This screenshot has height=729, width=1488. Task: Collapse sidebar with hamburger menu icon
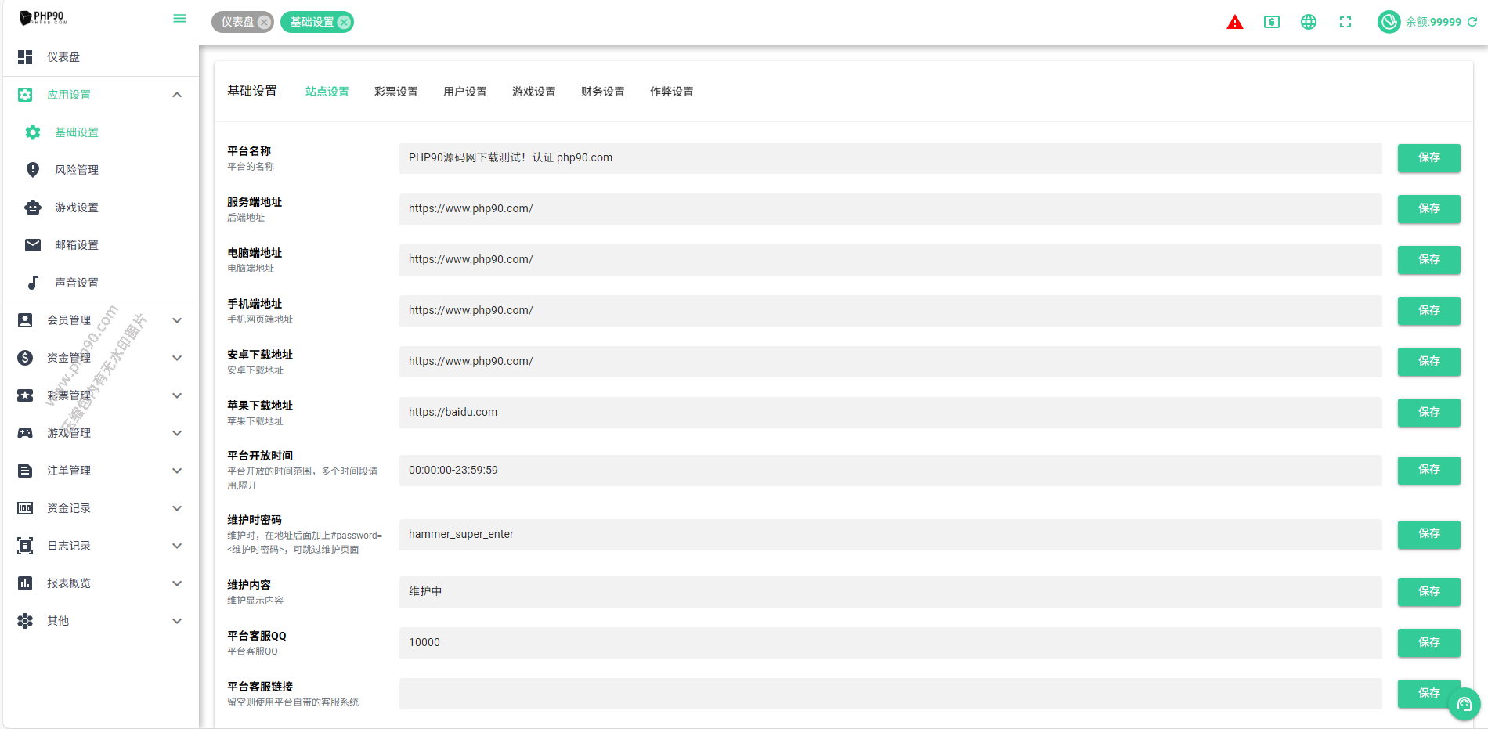179,19
